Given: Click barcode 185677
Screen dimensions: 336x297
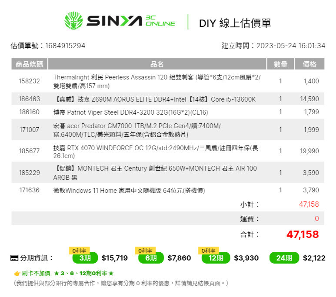Looking at the screenshot, I should point(30,151).
